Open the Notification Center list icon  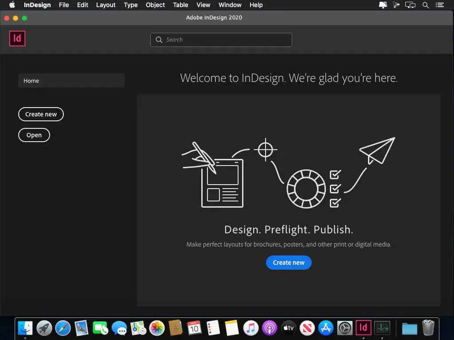tap(440, 5)
